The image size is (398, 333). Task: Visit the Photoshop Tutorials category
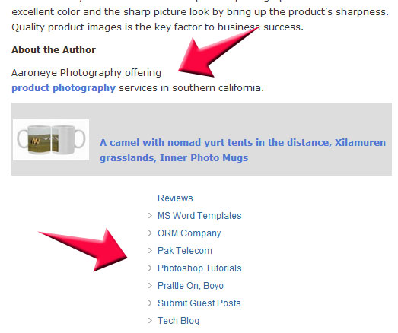pyautogui.click(x=199, y=268)
